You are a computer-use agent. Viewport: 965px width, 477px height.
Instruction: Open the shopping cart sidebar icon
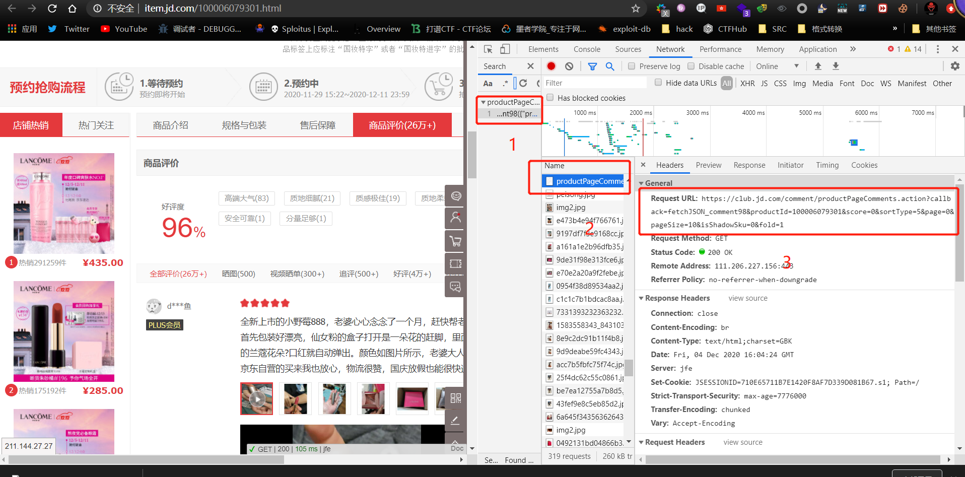455,241
